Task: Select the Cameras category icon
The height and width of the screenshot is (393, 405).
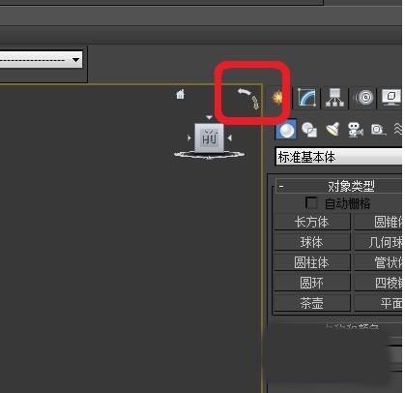Action: 355,130
